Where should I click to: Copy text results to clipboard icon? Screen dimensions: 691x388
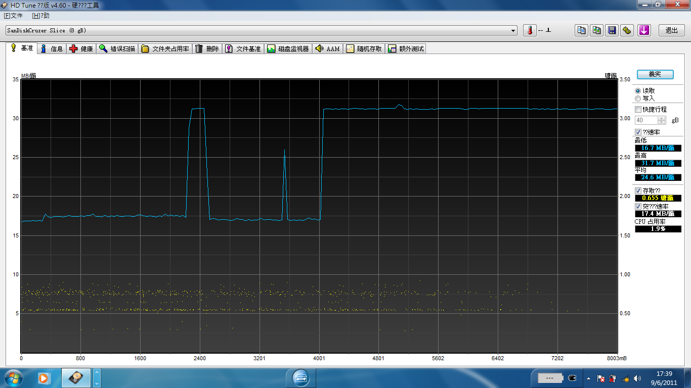(582, 30)
